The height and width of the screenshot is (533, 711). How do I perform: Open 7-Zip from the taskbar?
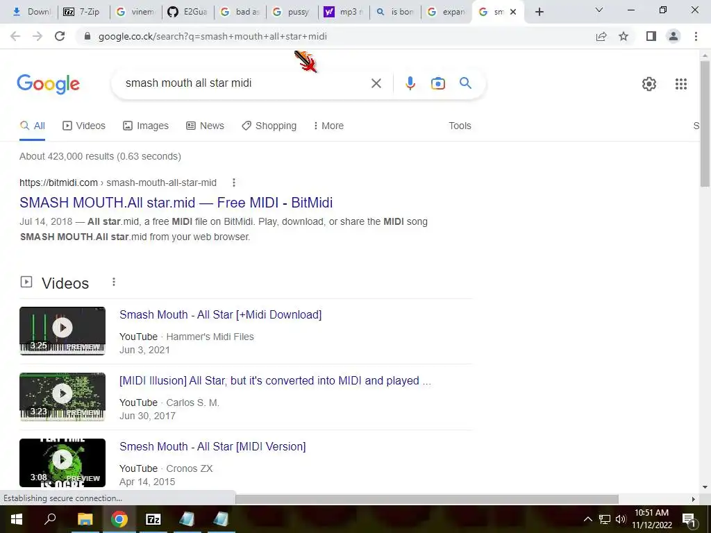pyautogui.click(x=153, y=519)
